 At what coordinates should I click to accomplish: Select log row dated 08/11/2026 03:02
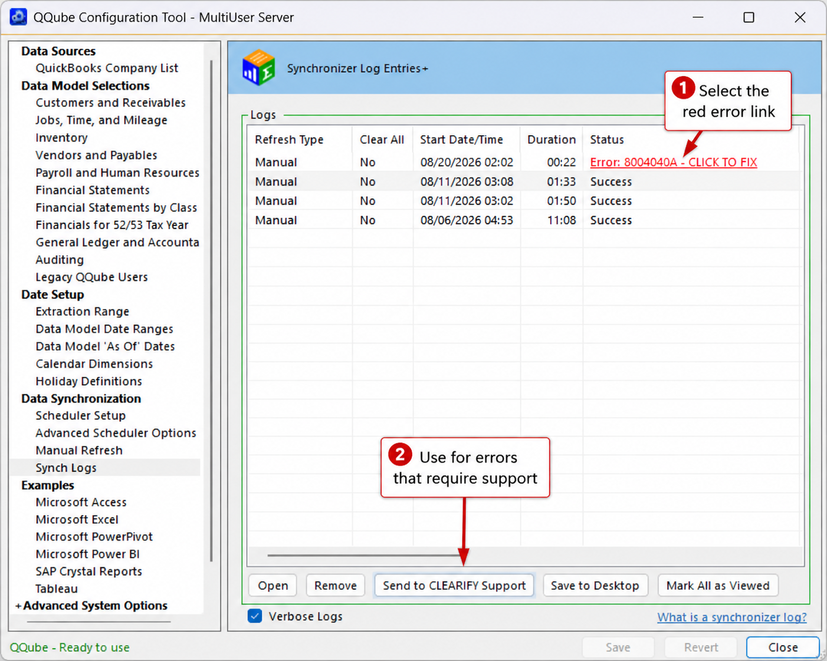click(x=523, y=201)
